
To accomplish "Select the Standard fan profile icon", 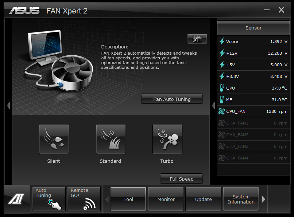I will (x=110, y=139).
